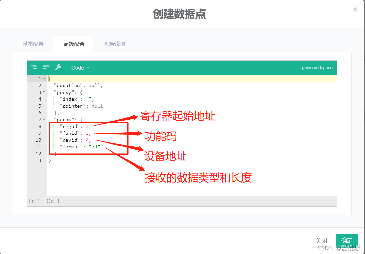Click the 确定 confirm button
The height and width of the screenshot is (254, 365).
[x=347, y=240]
